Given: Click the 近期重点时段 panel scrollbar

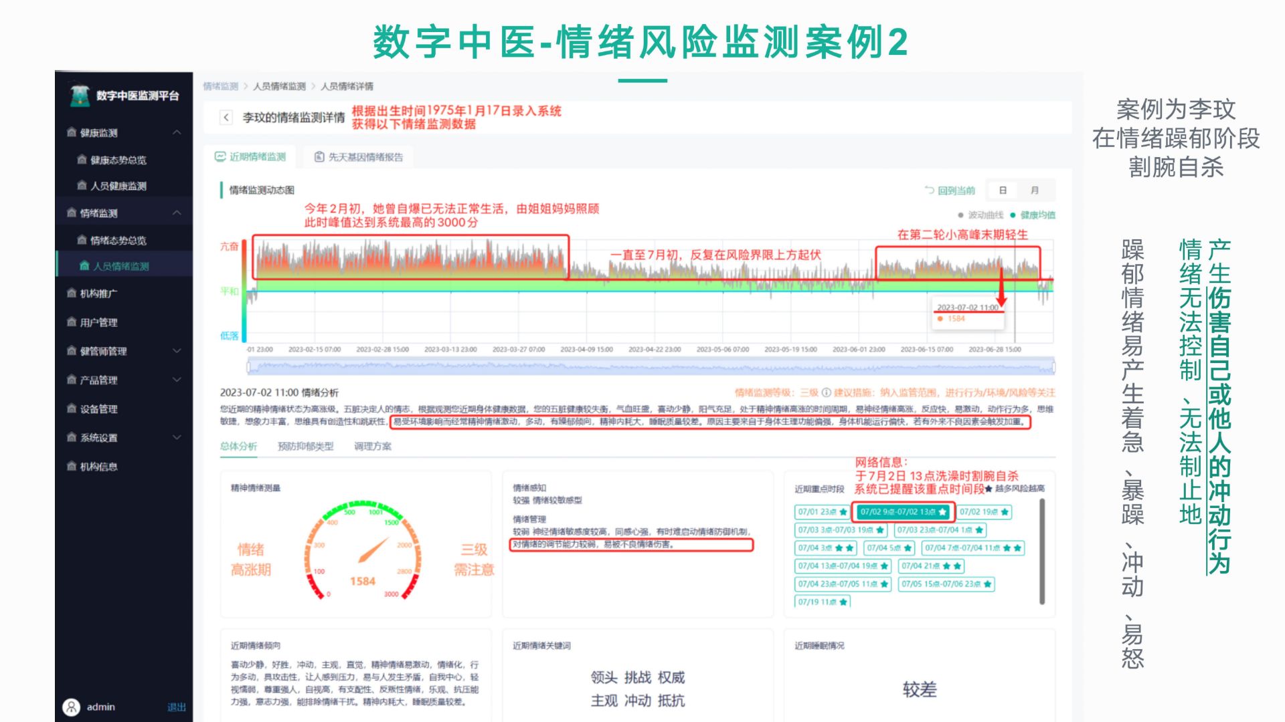Looking at the screenshot, I should point(1042,552).
